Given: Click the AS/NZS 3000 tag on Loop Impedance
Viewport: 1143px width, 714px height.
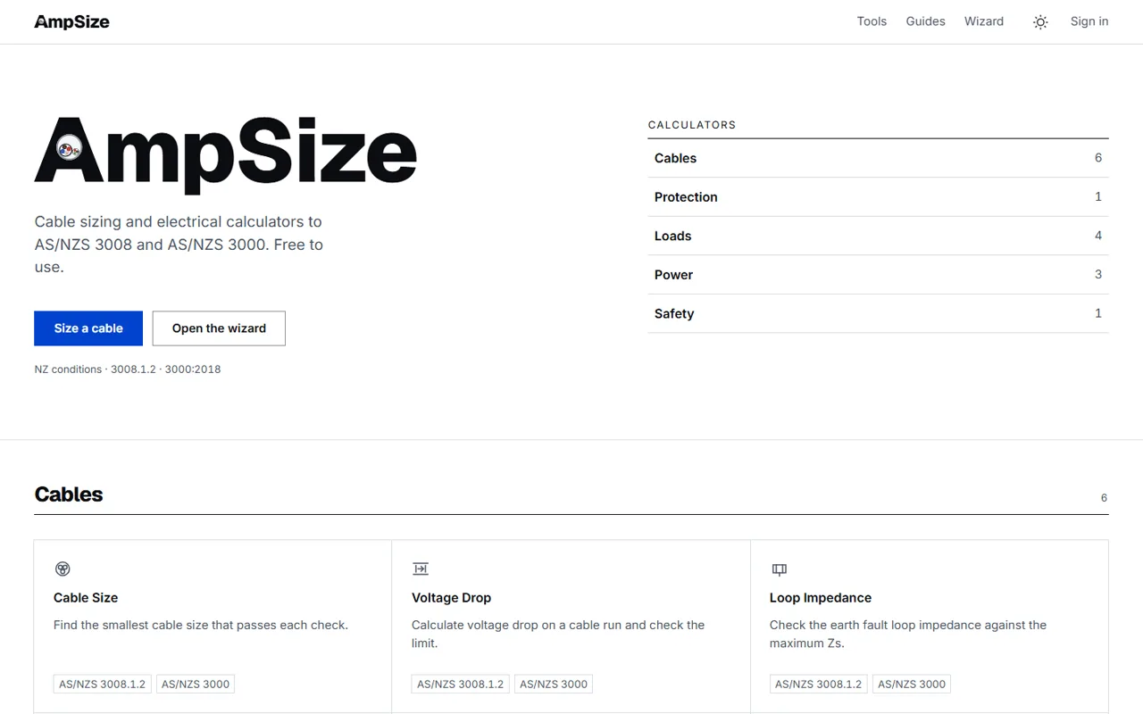Looking at the screenshot, I should (x=912, y=685).
